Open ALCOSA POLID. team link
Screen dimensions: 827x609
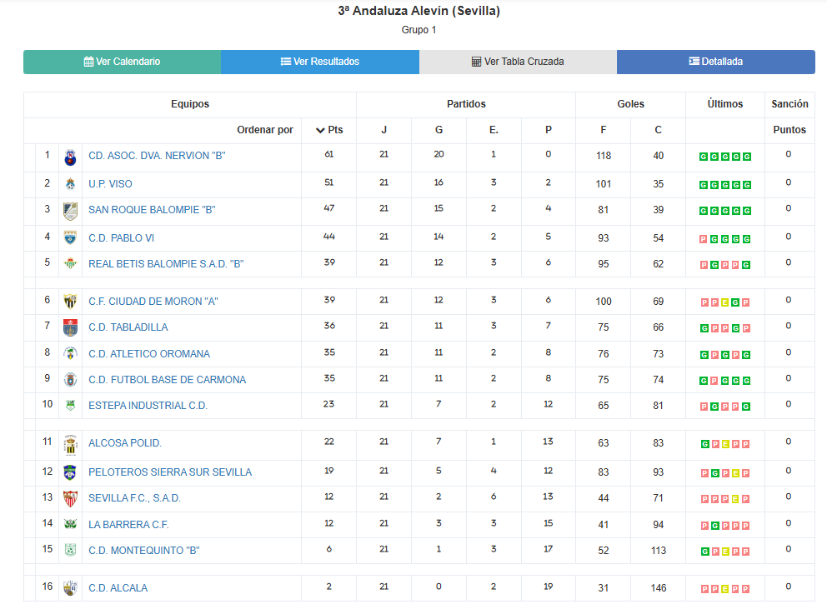[x=125, y=443]
